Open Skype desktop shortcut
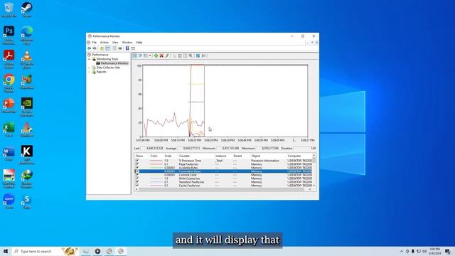455x256 pixels. click(x=27, y=201)
